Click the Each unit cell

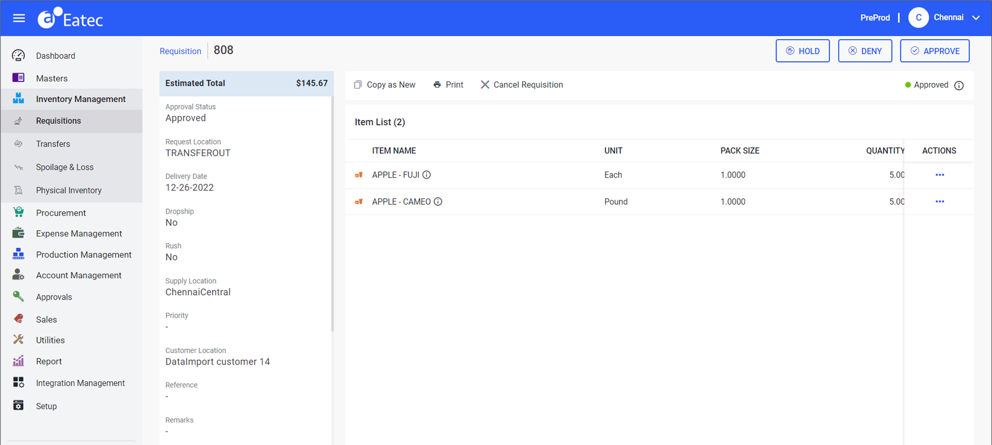613,175
